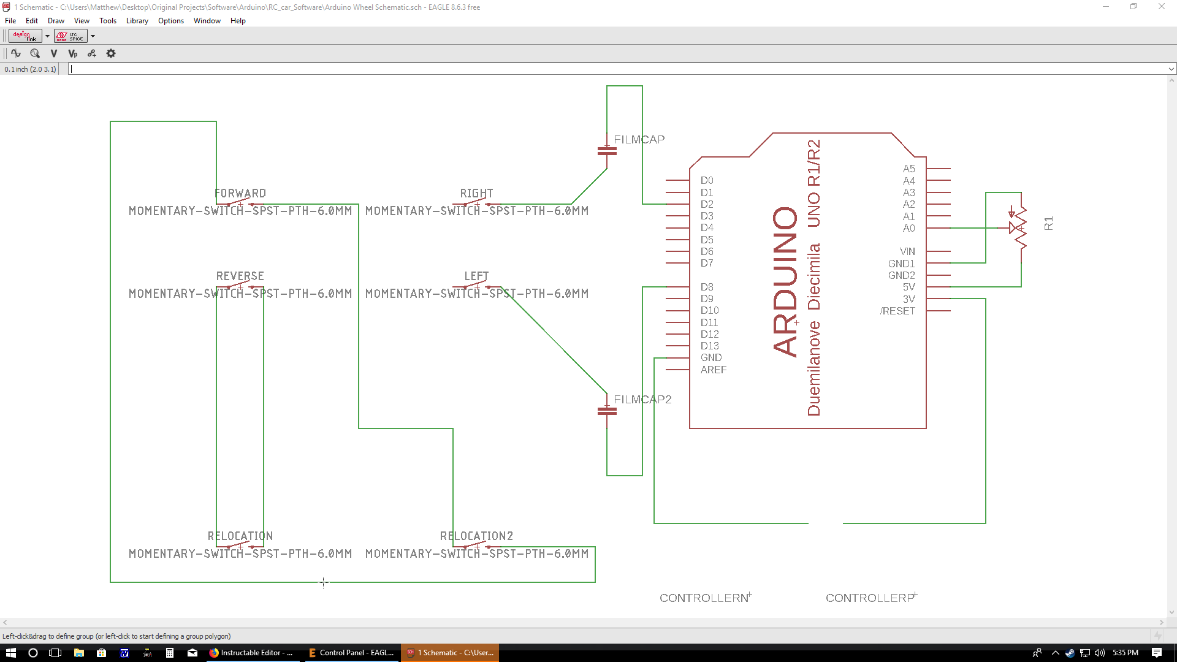Viewport: 1177px width, 662px height.
Task: Switch to Instructable Editor Firefox window
Action: [252, 653]
